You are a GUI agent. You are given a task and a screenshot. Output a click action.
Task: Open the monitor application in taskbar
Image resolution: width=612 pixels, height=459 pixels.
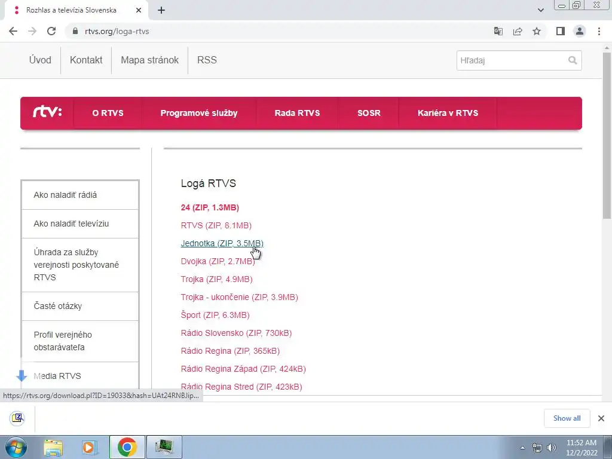point(164,447)
